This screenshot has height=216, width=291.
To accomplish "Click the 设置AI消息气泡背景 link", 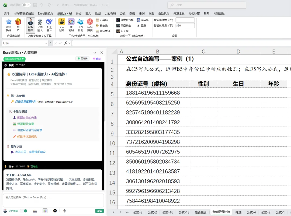I will click(30, 130).
